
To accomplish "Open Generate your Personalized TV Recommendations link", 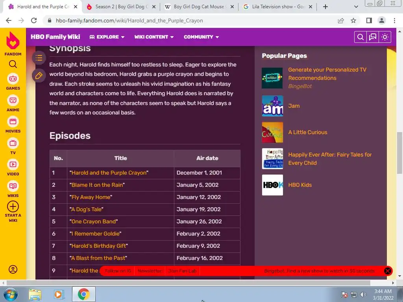I will [x=327, y=74].
